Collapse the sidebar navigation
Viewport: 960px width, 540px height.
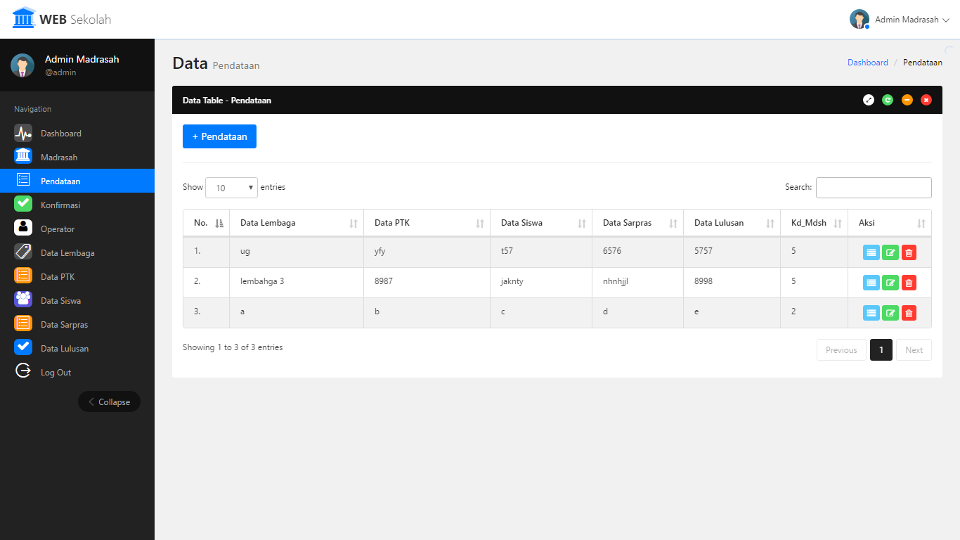pos(109,401)
